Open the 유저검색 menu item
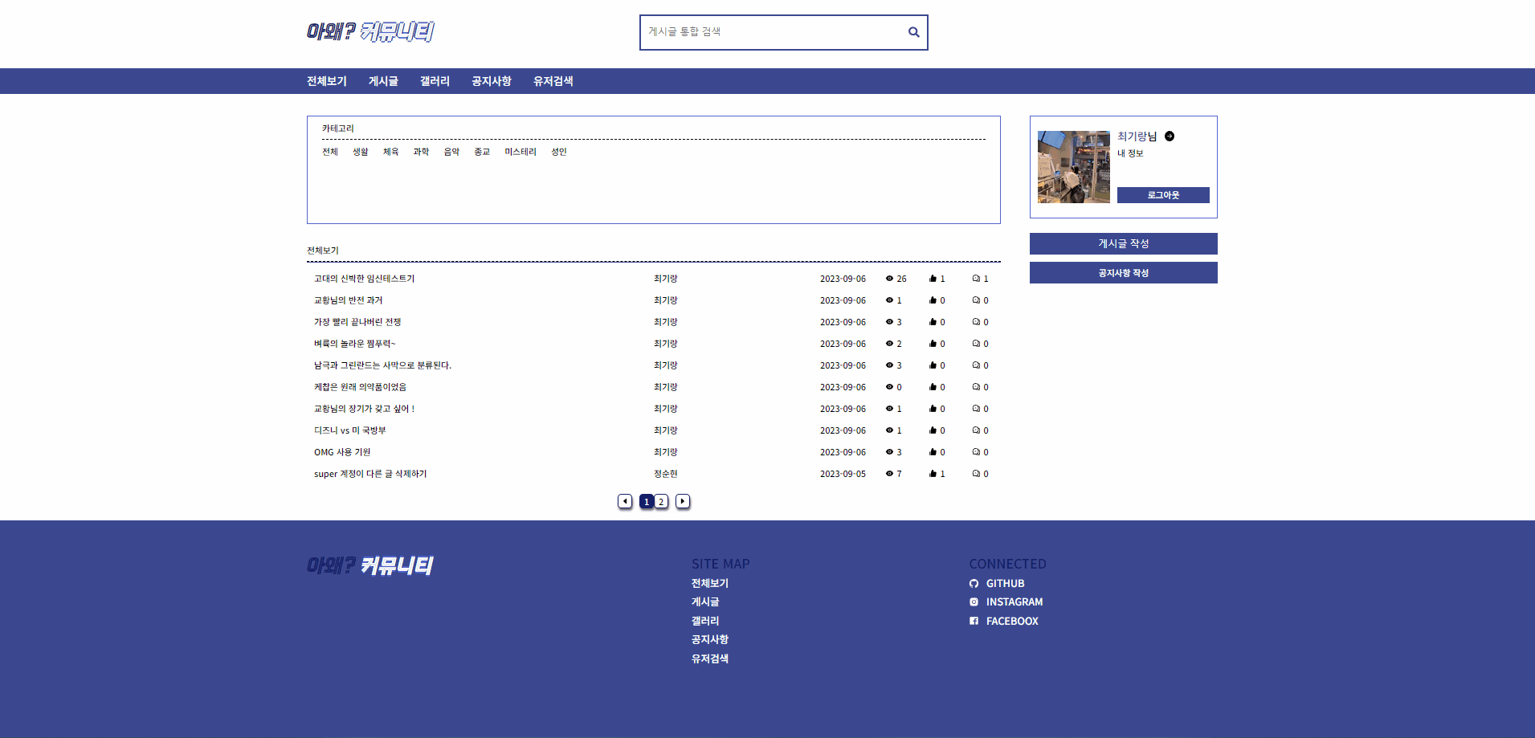This screenshot has height=738, width=1535. 553,81
